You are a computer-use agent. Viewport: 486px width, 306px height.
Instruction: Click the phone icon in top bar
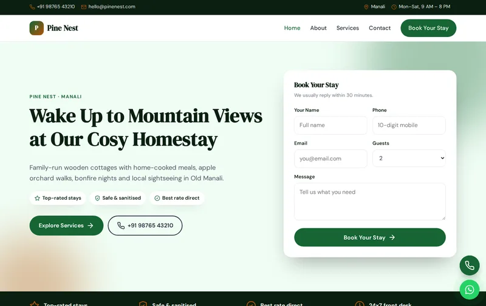(32, 7)
